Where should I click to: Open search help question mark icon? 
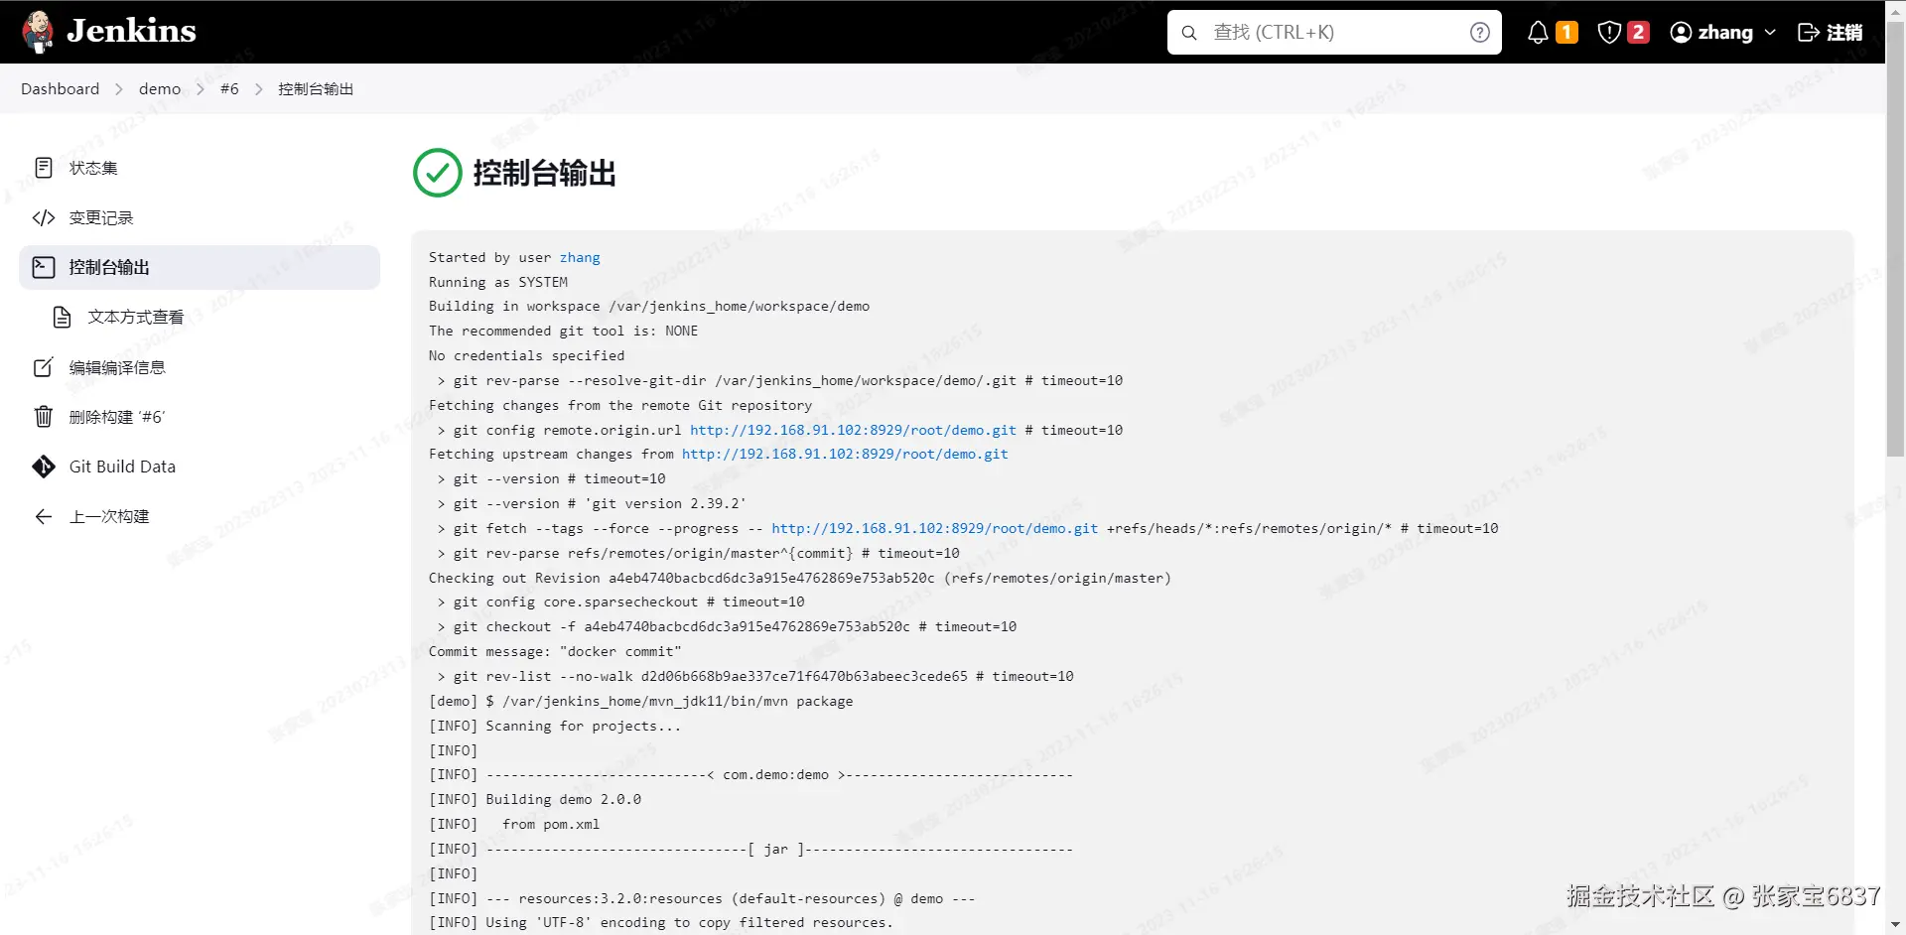click(1479, 33)
